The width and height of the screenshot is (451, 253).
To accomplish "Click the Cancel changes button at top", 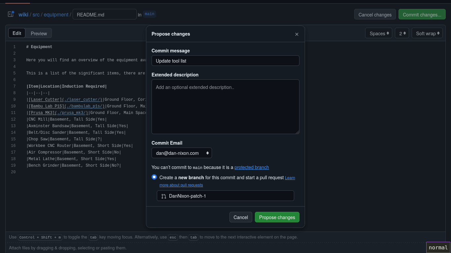I will coord(375,14).
